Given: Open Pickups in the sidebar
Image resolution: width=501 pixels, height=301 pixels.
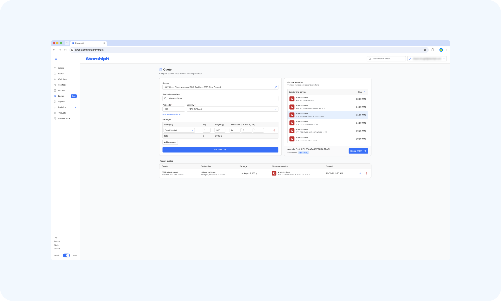Looking at the screenshot, I should point(61,90).
